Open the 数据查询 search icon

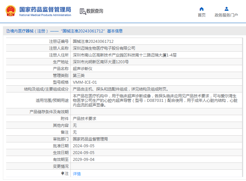(x=83, y=11)
